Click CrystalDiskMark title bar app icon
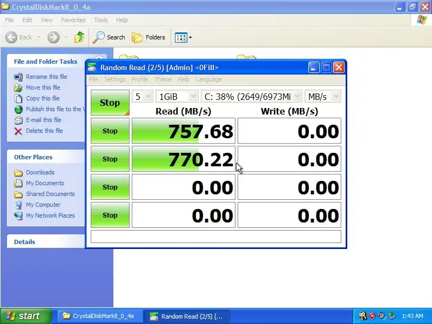 tap(92, 67)
